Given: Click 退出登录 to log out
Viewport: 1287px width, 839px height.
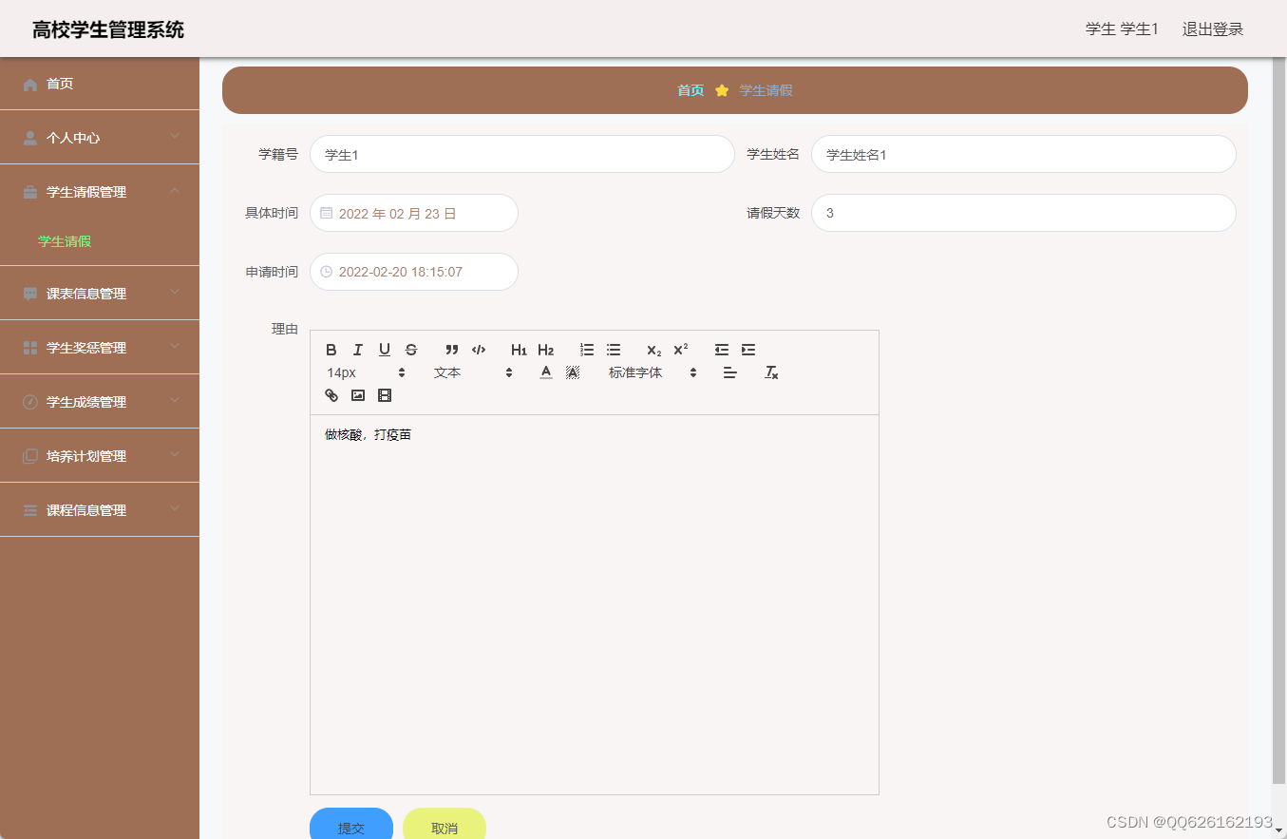Looking at the screenshot, I should [1213, 29].
